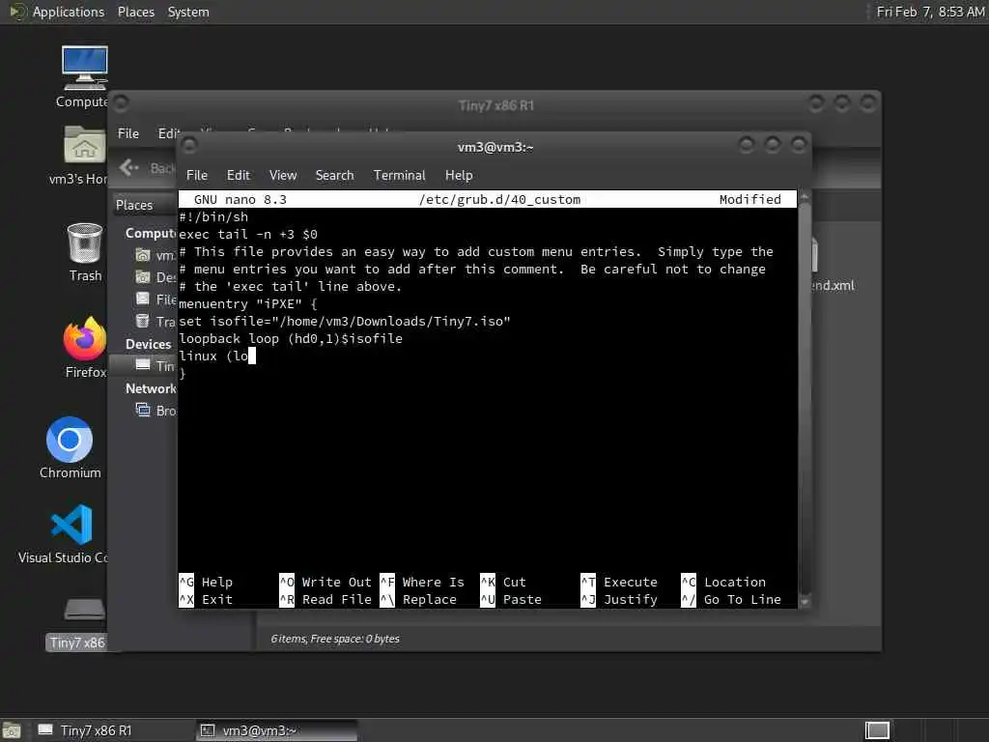Launch Firefox from the desktop

coord(85,339)
